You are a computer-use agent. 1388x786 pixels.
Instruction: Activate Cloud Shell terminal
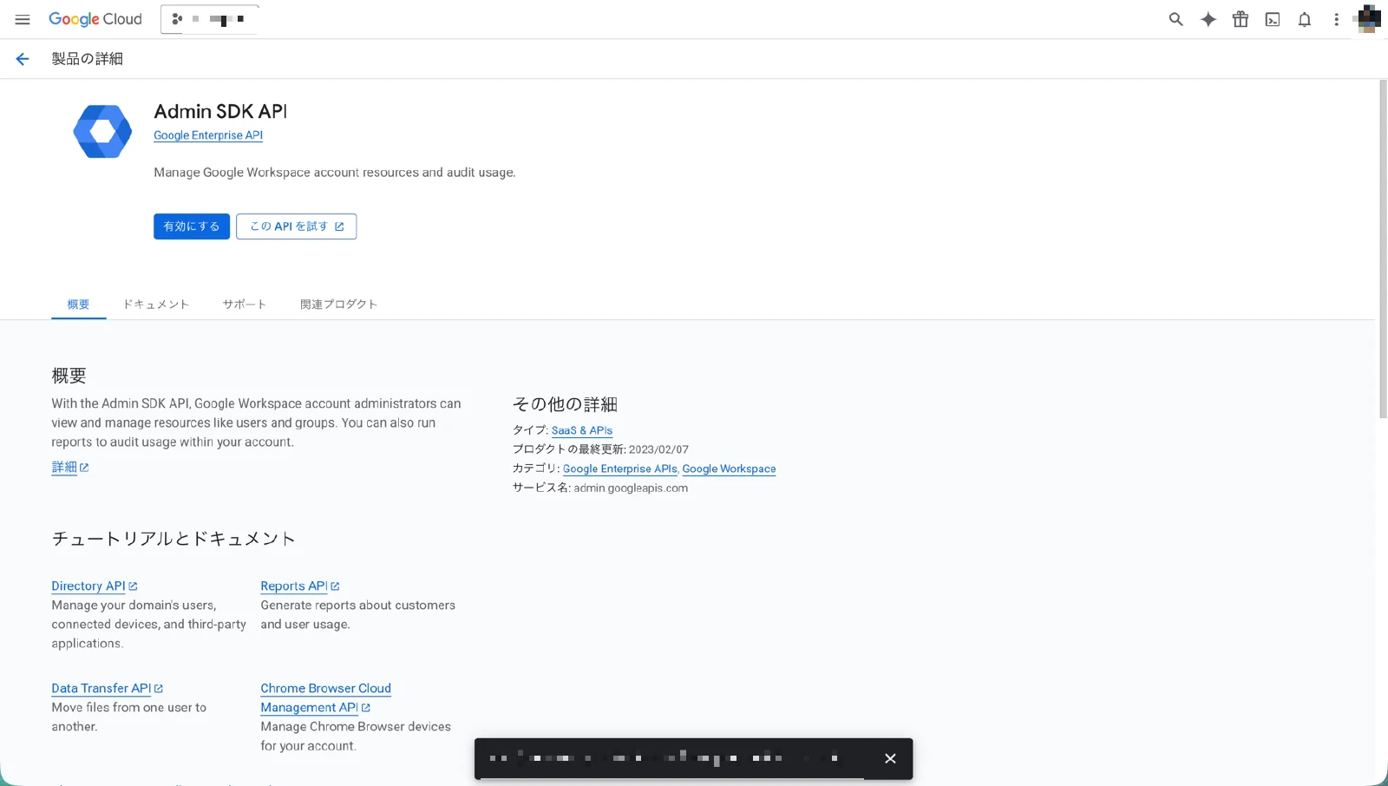coord(1272,19)
